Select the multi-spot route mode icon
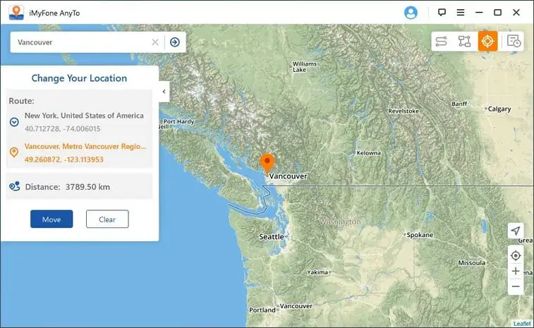This screenshot has width=534, height=328. pyautogui.click(x=464, y=42)
